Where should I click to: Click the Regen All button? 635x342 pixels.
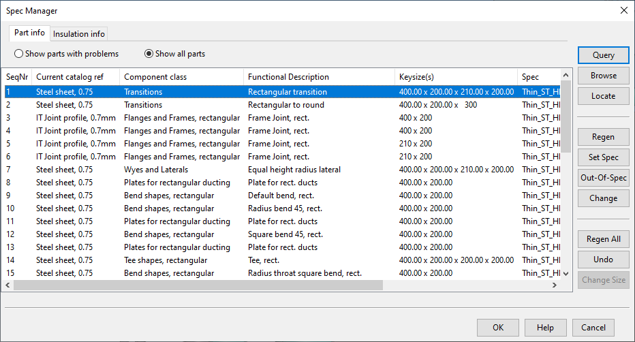603,239
